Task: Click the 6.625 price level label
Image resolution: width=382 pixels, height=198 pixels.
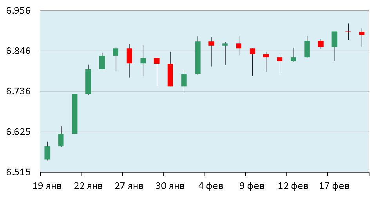Action: pyautogui.click(x=19, y=132)
